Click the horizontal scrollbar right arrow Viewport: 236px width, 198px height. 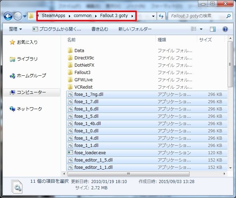[x=225, y=174]
